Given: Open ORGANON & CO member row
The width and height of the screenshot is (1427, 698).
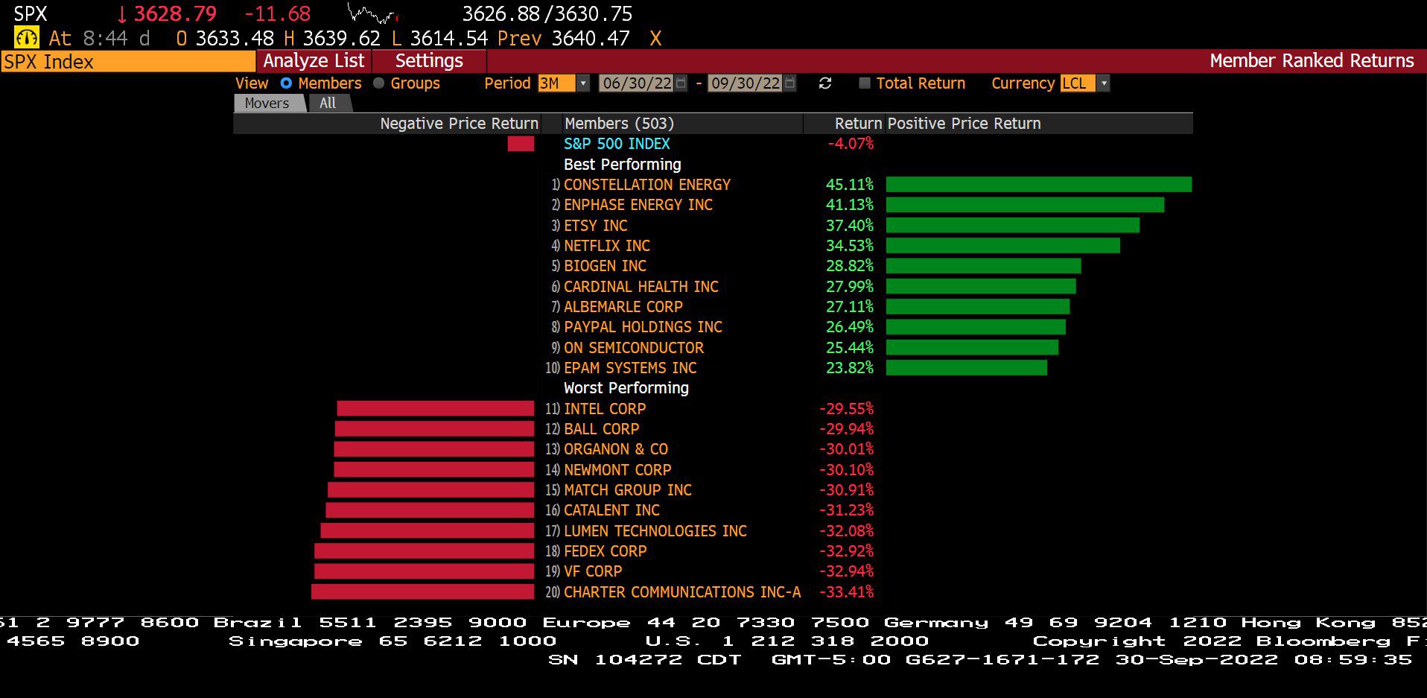Looking at the screenshot, I should click(615, 449).
